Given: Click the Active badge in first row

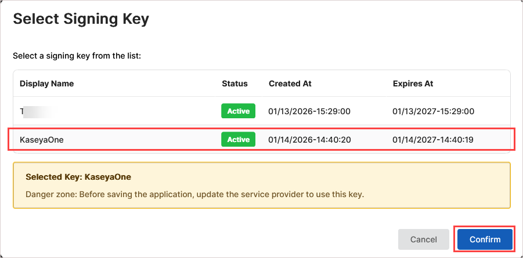Looking at the screenshot, I should [x=238, y=111].
